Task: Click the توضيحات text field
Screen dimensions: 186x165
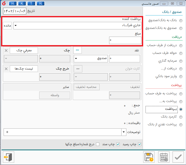Action: tap(62, 132)
